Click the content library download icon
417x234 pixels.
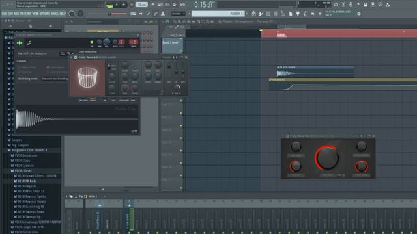pos(388,5)
